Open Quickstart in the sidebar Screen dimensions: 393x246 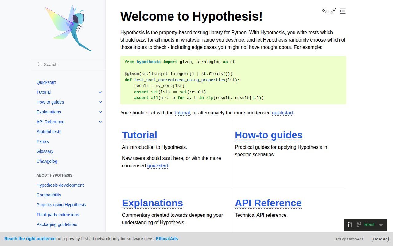46,82
